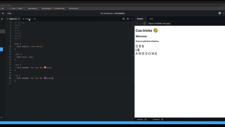Select the Tests preview tab
This screenshot has height=127, width=225.
151,19
